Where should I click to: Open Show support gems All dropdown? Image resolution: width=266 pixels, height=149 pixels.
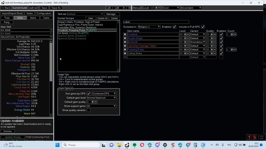tap(101, 106)
